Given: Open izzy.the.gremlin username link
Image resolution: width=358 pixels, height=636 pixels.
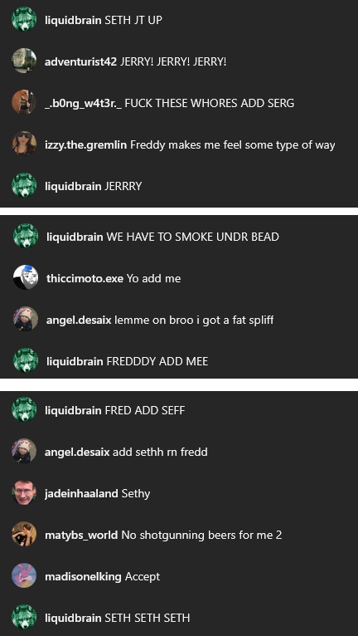Looking at the screenshot, I should [86, 144].
